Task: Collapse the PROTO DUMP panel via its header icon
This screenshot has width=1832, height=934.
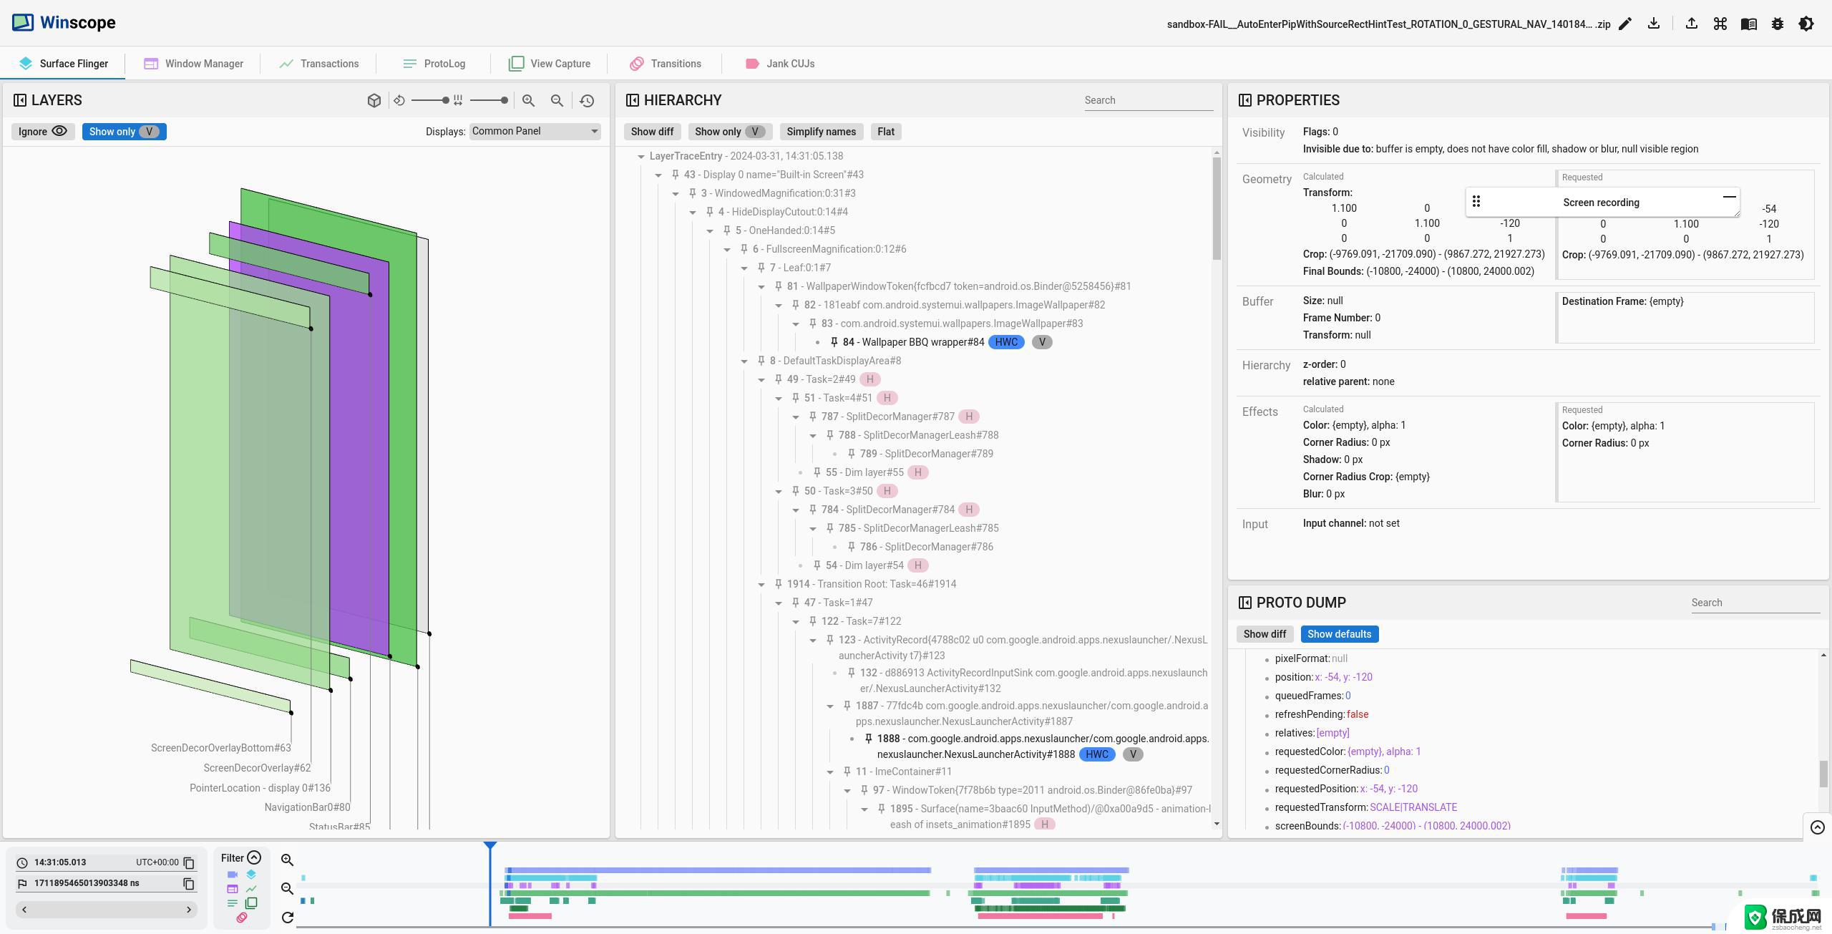Action: click(x=1245, y=603)
